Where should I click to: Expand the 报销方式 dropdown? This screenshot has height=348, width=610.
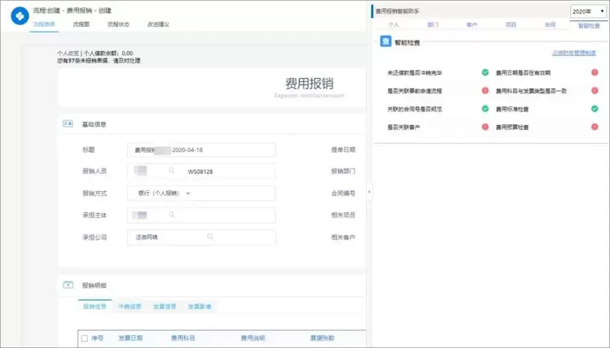189,194
